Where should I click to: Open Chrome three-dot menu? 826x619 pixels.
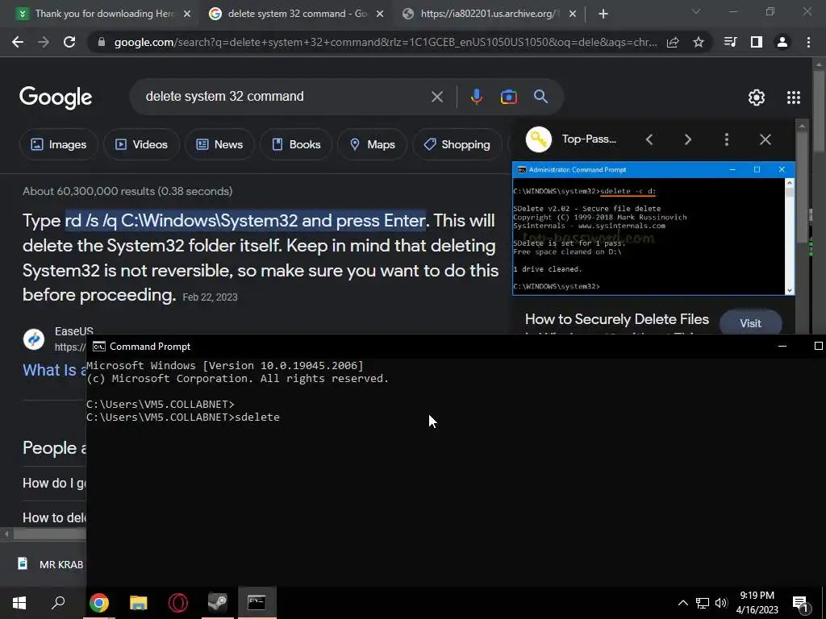pyautogui.click(x=808, y=42)
